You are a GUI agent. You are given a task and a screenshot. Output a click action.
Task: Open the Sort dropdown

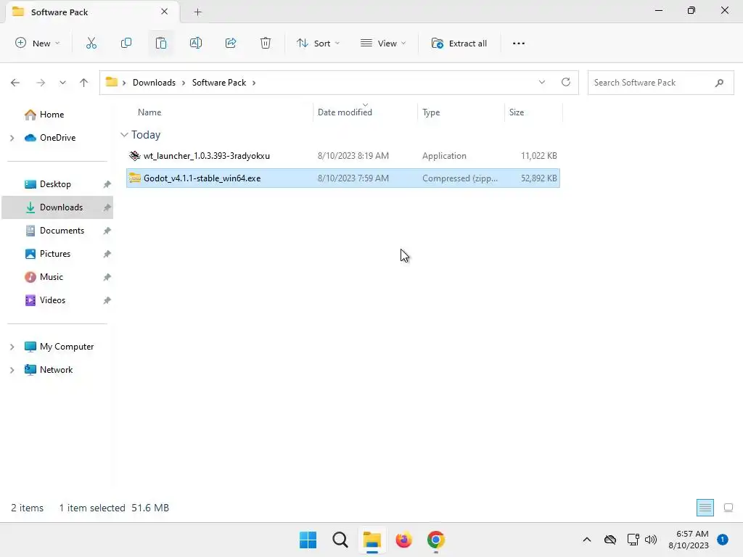tap(318, 43)
